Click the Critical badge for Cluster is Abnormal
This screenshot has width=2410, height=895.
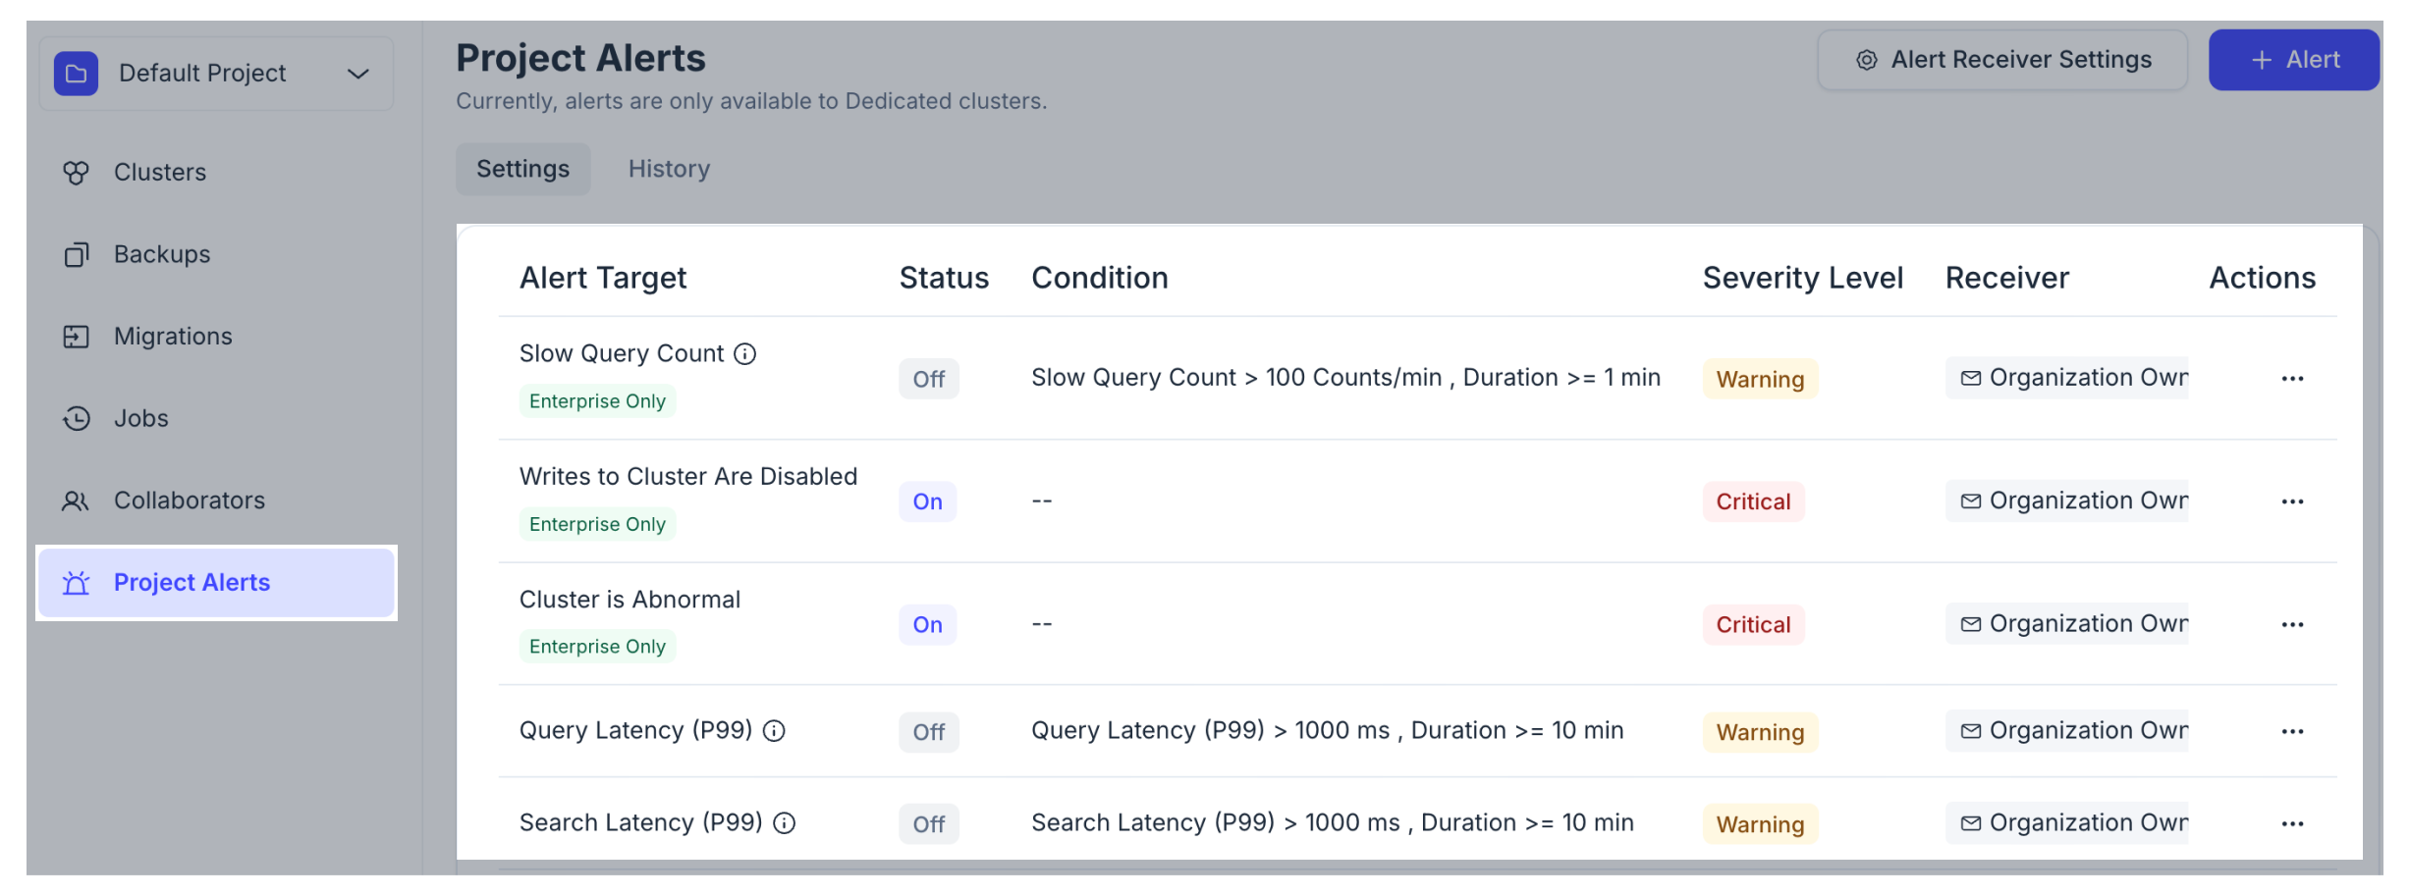(x=1753, y=625)
